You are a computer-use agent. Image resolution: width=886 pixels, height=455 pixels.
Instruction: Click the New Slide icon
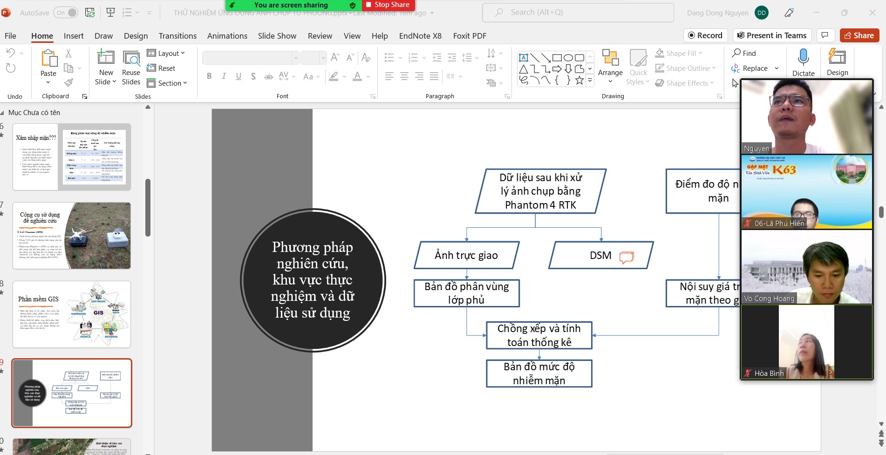(106, 58)
